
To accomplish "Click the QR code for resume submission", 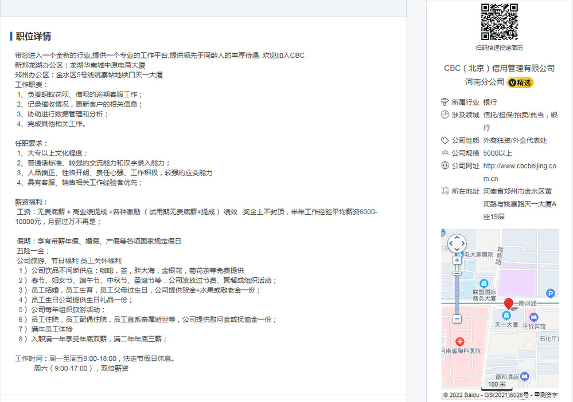I will click(x=499, y=22).
